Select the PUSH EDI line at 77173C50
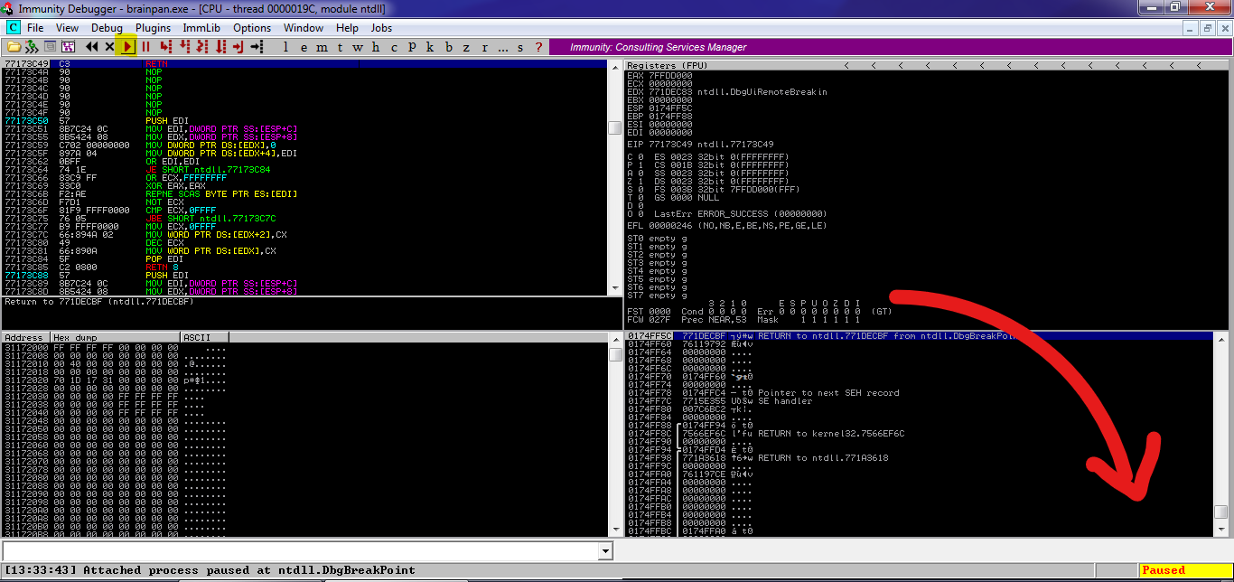This screenshot has width=1234, height=582. coord(304,120)
